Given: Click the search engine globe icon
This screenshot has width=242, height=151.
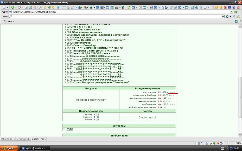Looking at the screenshot, I should 227,17.
